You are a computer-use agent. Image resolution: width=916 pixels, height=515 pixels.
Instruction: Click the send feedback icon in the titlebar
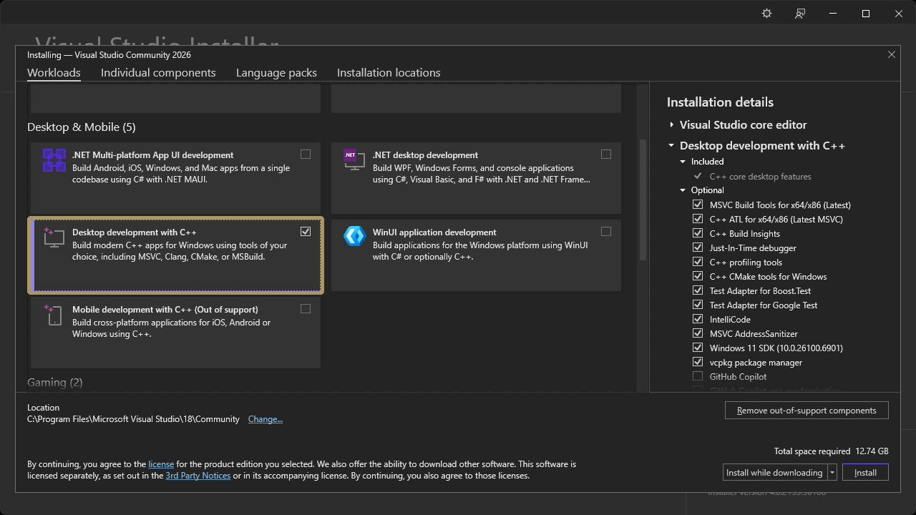[799, 13]
